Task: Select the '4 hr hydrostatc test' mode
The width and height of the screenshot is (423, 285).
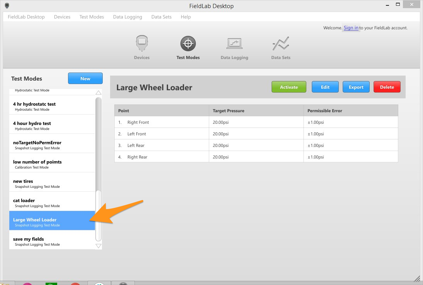Action: (52, 105)
